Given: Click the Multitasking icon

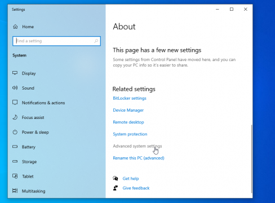Looking at the screenshot, I should [x=15, y=191].
